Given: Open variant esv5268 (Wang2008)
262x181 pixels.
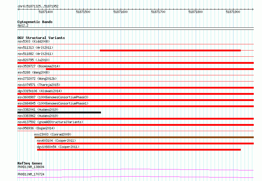Looking at the screenshot, I should click(34, 72).
